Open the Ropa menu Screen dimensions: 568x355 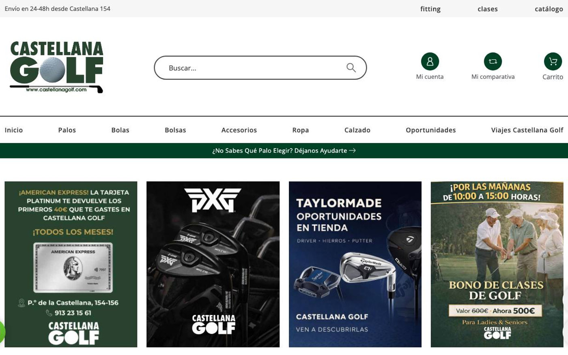301,130
